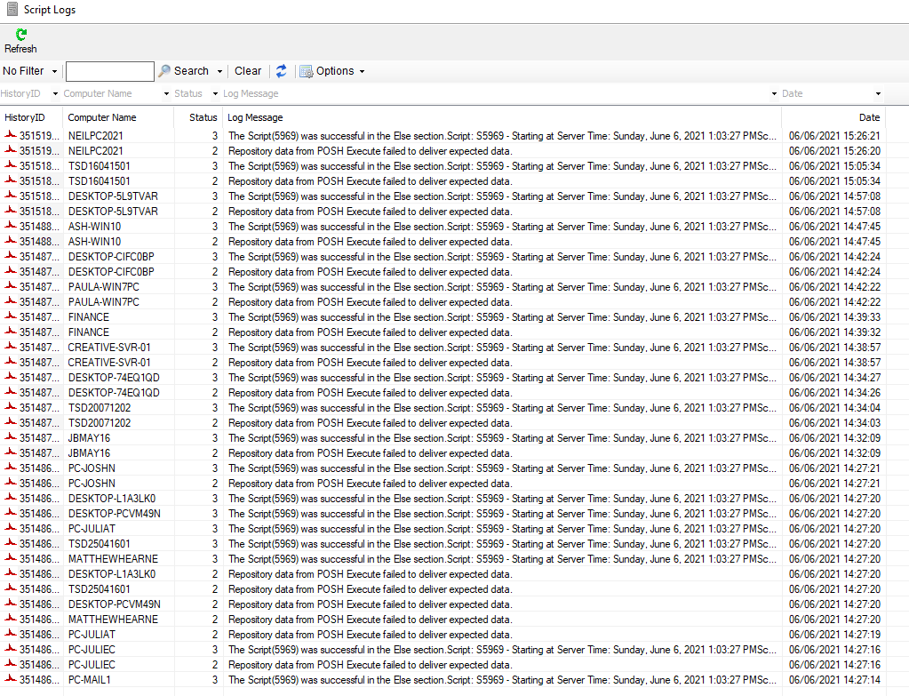Sort entries by the Date column header
Screen dimensions: 909x696
tap(868, 116)
